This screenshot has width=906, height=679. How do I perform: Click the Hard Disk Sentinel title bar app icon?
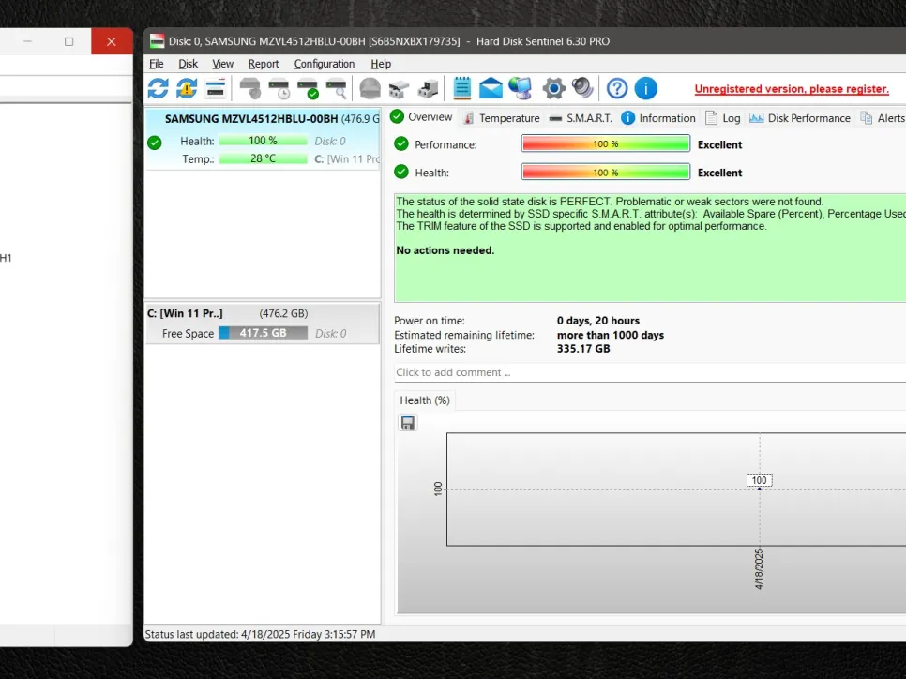point(157,41)
